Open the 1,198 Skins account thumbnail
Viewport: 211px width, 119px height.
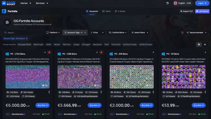tap(80, 77)
